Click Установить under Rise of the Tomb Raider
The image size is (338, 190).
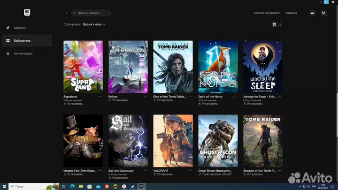pyautogui.click(x=163, y=100)
